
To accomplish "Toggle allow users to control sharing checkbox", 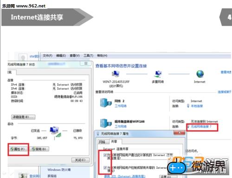I will click(105, 168).
